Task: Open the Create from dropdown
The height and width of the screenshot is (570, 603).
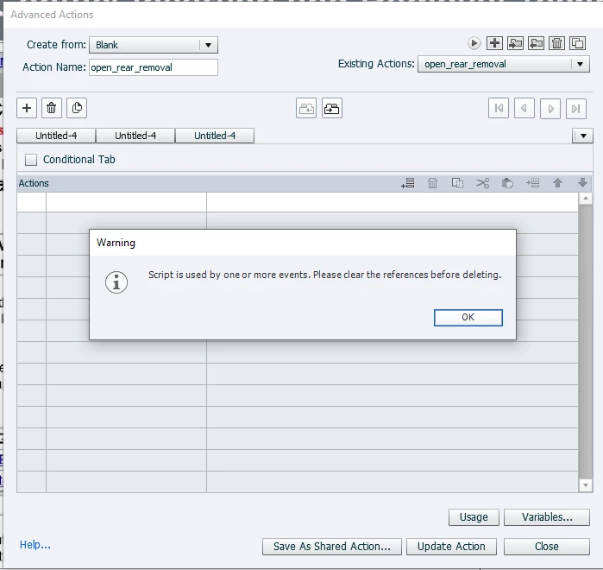Action: click(x=208, y=45)
